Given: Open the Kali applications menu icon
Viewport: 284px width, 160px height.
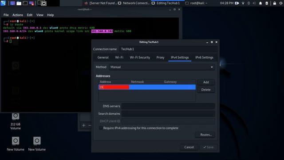Looking at the screenshot, I should (x=3, y=3).
